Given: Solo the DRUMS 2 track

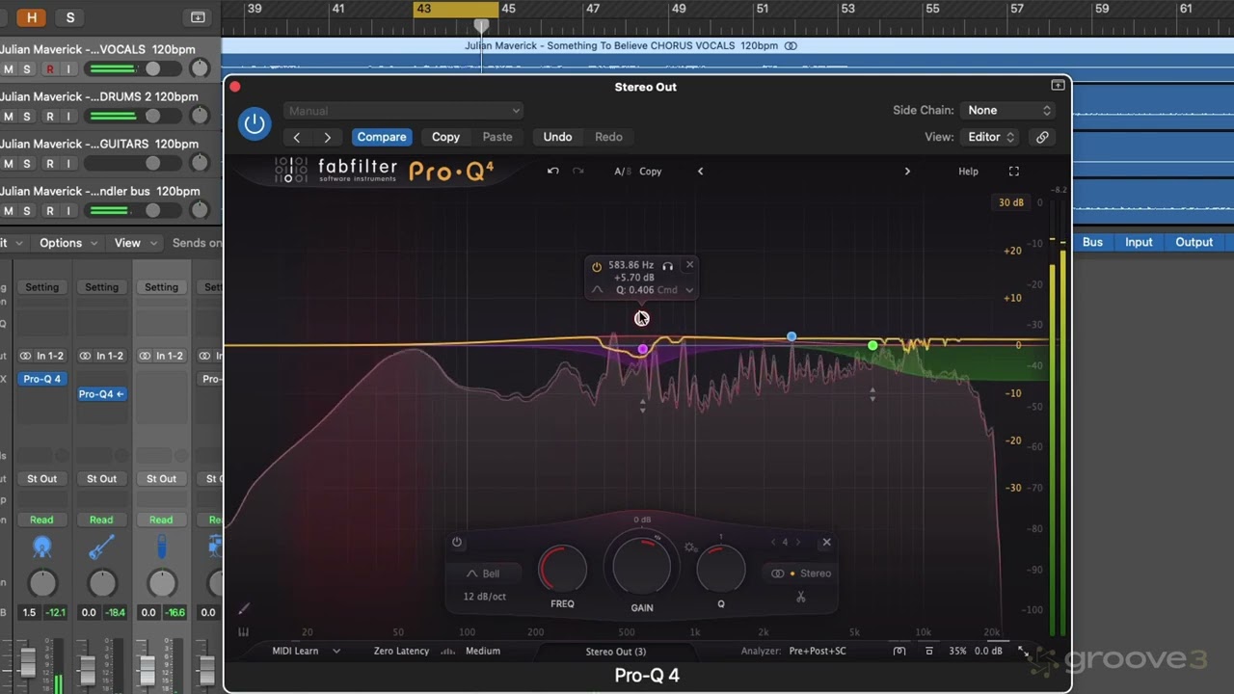Looking at the screenshot, I should click(x=27, y=117).
